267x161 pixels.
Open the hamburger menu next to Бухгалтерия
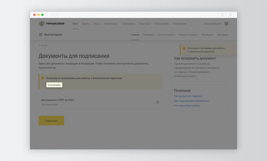coord(41,35)
